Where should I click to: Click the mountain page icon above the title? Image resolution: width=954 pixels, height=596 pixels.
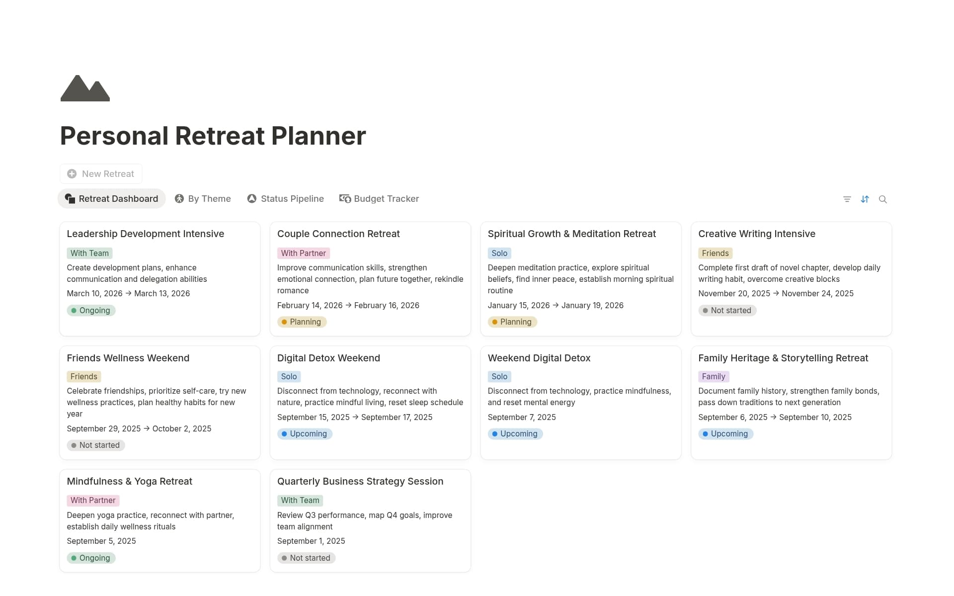(x=84, y=88)
